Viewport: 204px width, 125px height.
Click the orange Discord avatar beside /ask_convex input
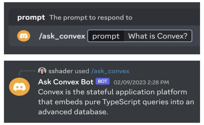[24, 36]
